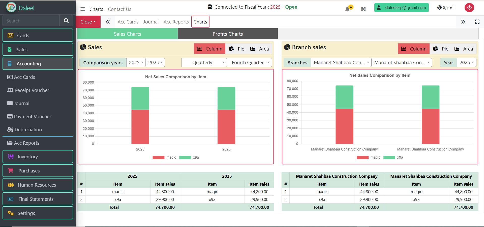
Task: Click the red power logout icon
Action: [x=469, y=8]
